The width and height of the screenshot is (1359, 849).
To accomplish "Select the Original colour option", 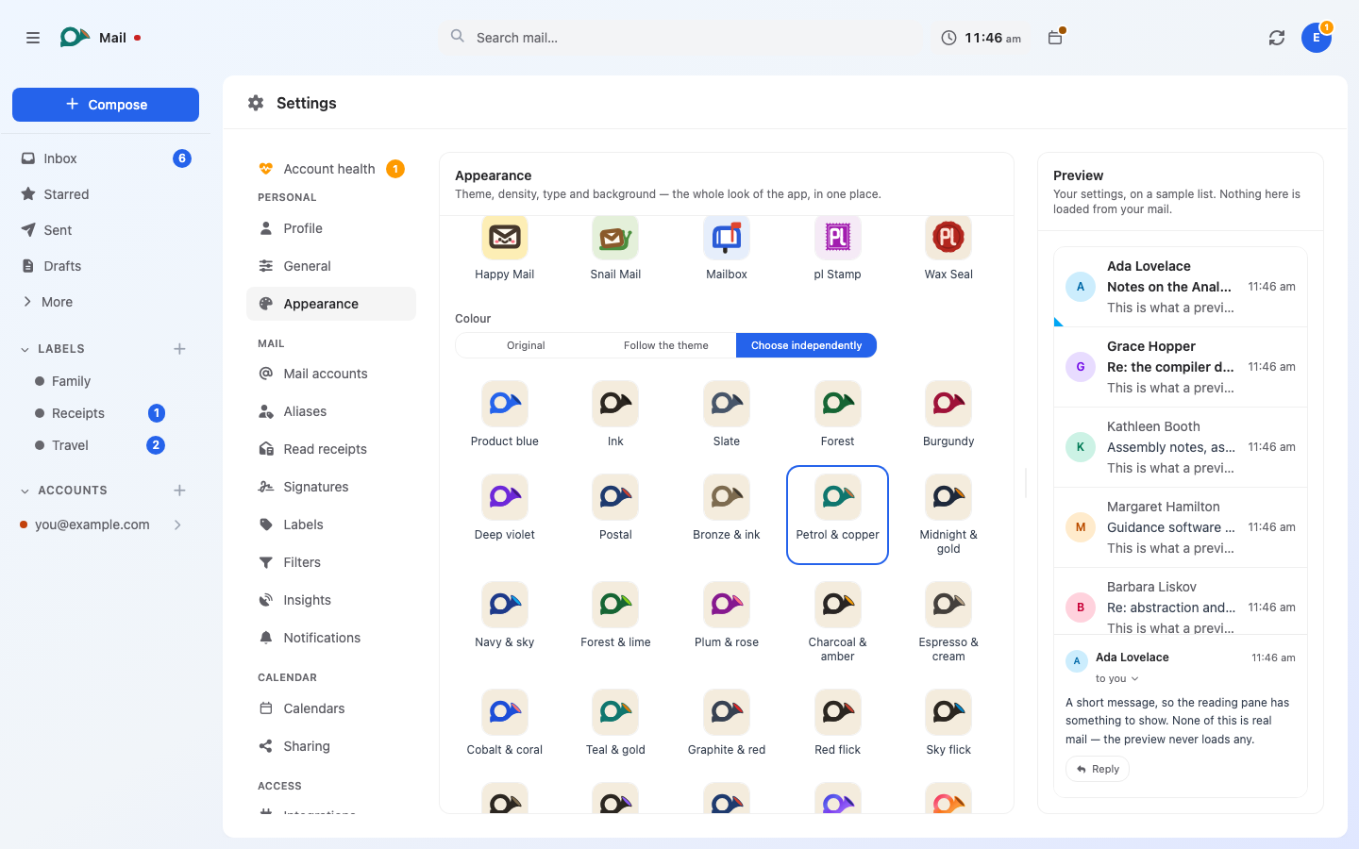I will point(526,345).
